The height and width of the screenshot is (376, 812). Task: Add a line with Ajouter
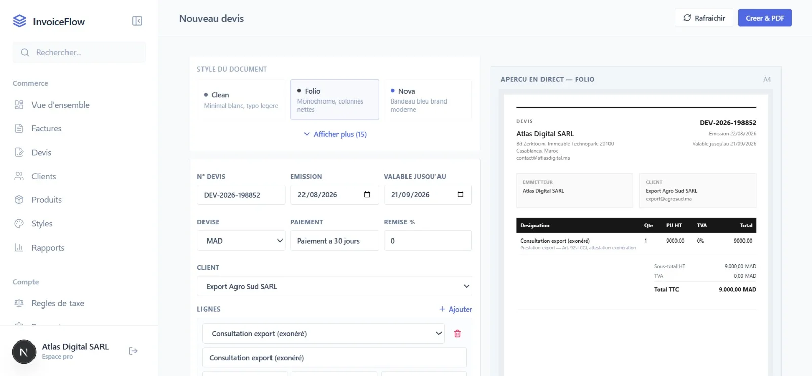click(456, 309)
